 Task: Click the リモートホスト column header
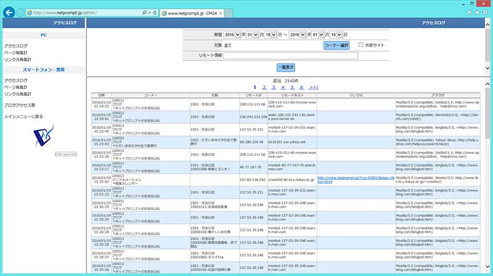(292, 95)
